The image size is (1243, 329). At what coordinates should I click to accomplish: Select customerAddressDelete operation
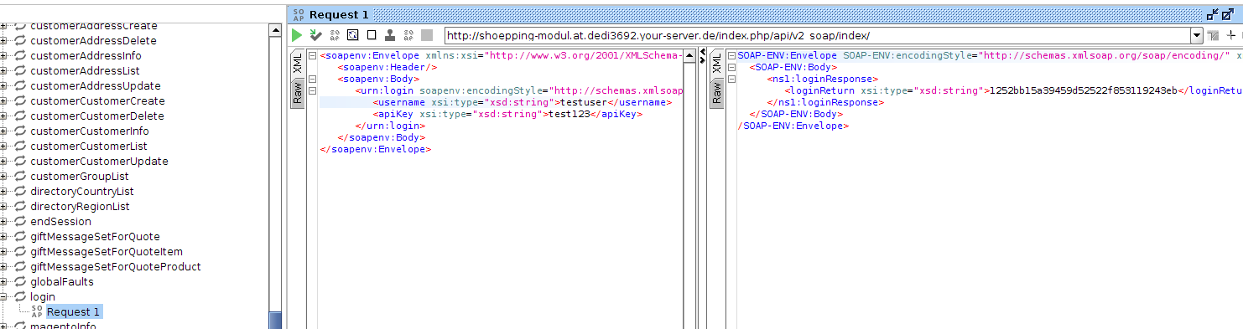(x=93, y=41)
